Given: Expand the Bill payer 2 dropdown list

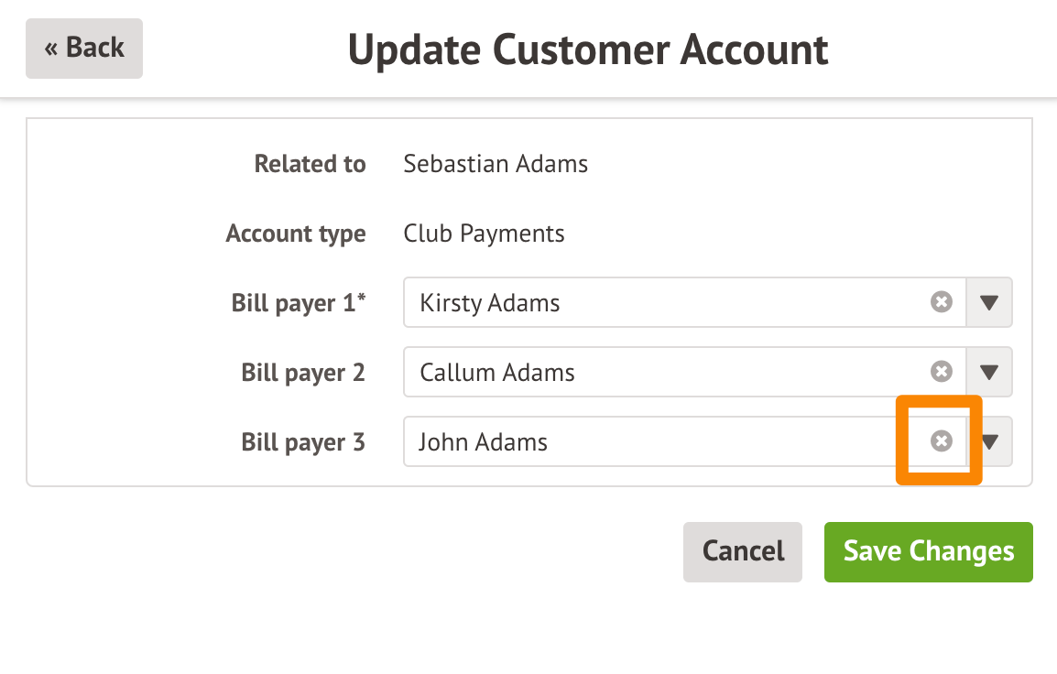Looking at the screenshot, I should (x=989, y=372).
